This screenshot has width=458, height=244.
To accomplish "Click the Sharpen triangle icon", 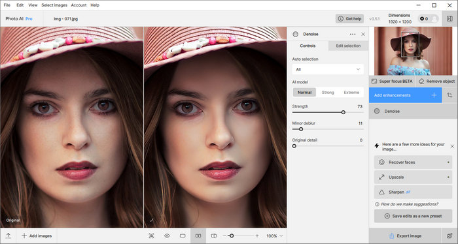I will point(381,192).
